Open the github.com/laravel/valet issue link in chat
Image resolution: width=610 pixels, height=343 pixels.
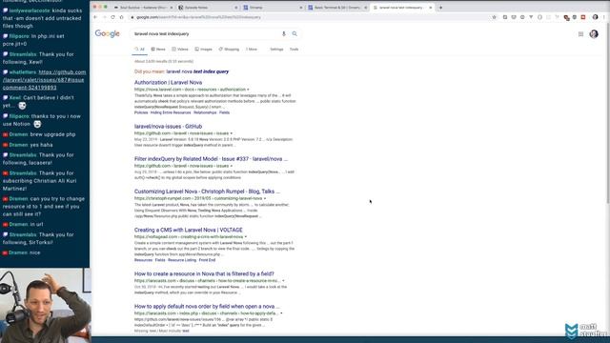[45, 80]
